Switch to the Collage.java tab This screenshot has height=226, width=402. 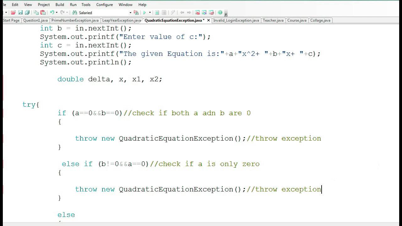(320, 20)
